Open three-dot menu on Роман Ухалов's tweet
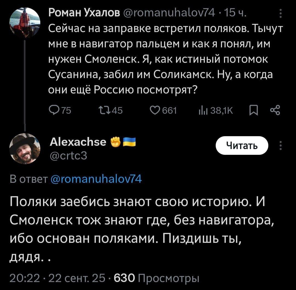 tap(280, 14)
